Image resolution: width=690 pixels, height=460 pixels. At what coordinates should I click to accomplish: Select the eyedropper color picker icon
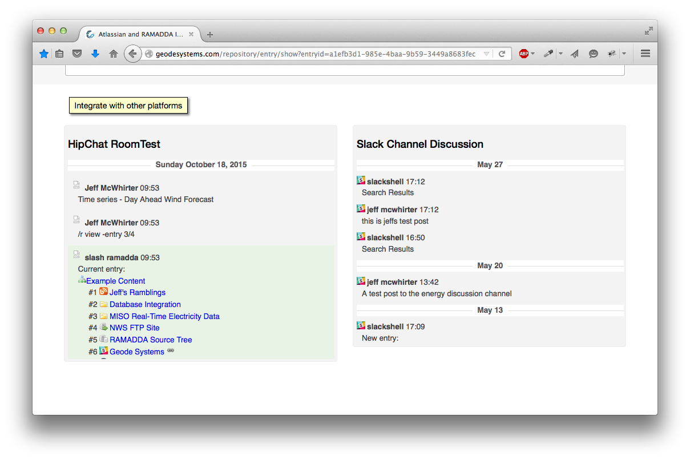(x=548, y=54)
